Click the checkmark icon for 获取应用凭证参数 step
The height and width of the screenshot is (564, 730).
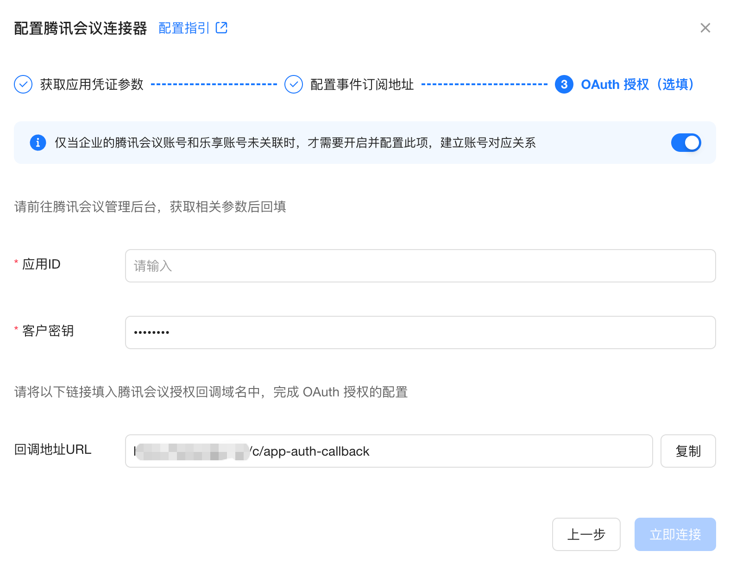[23, 84]
